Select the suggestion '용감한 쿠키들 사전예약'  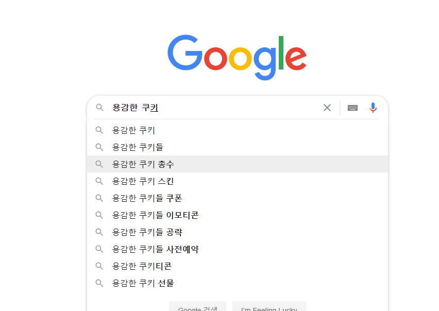pos(155,249)
